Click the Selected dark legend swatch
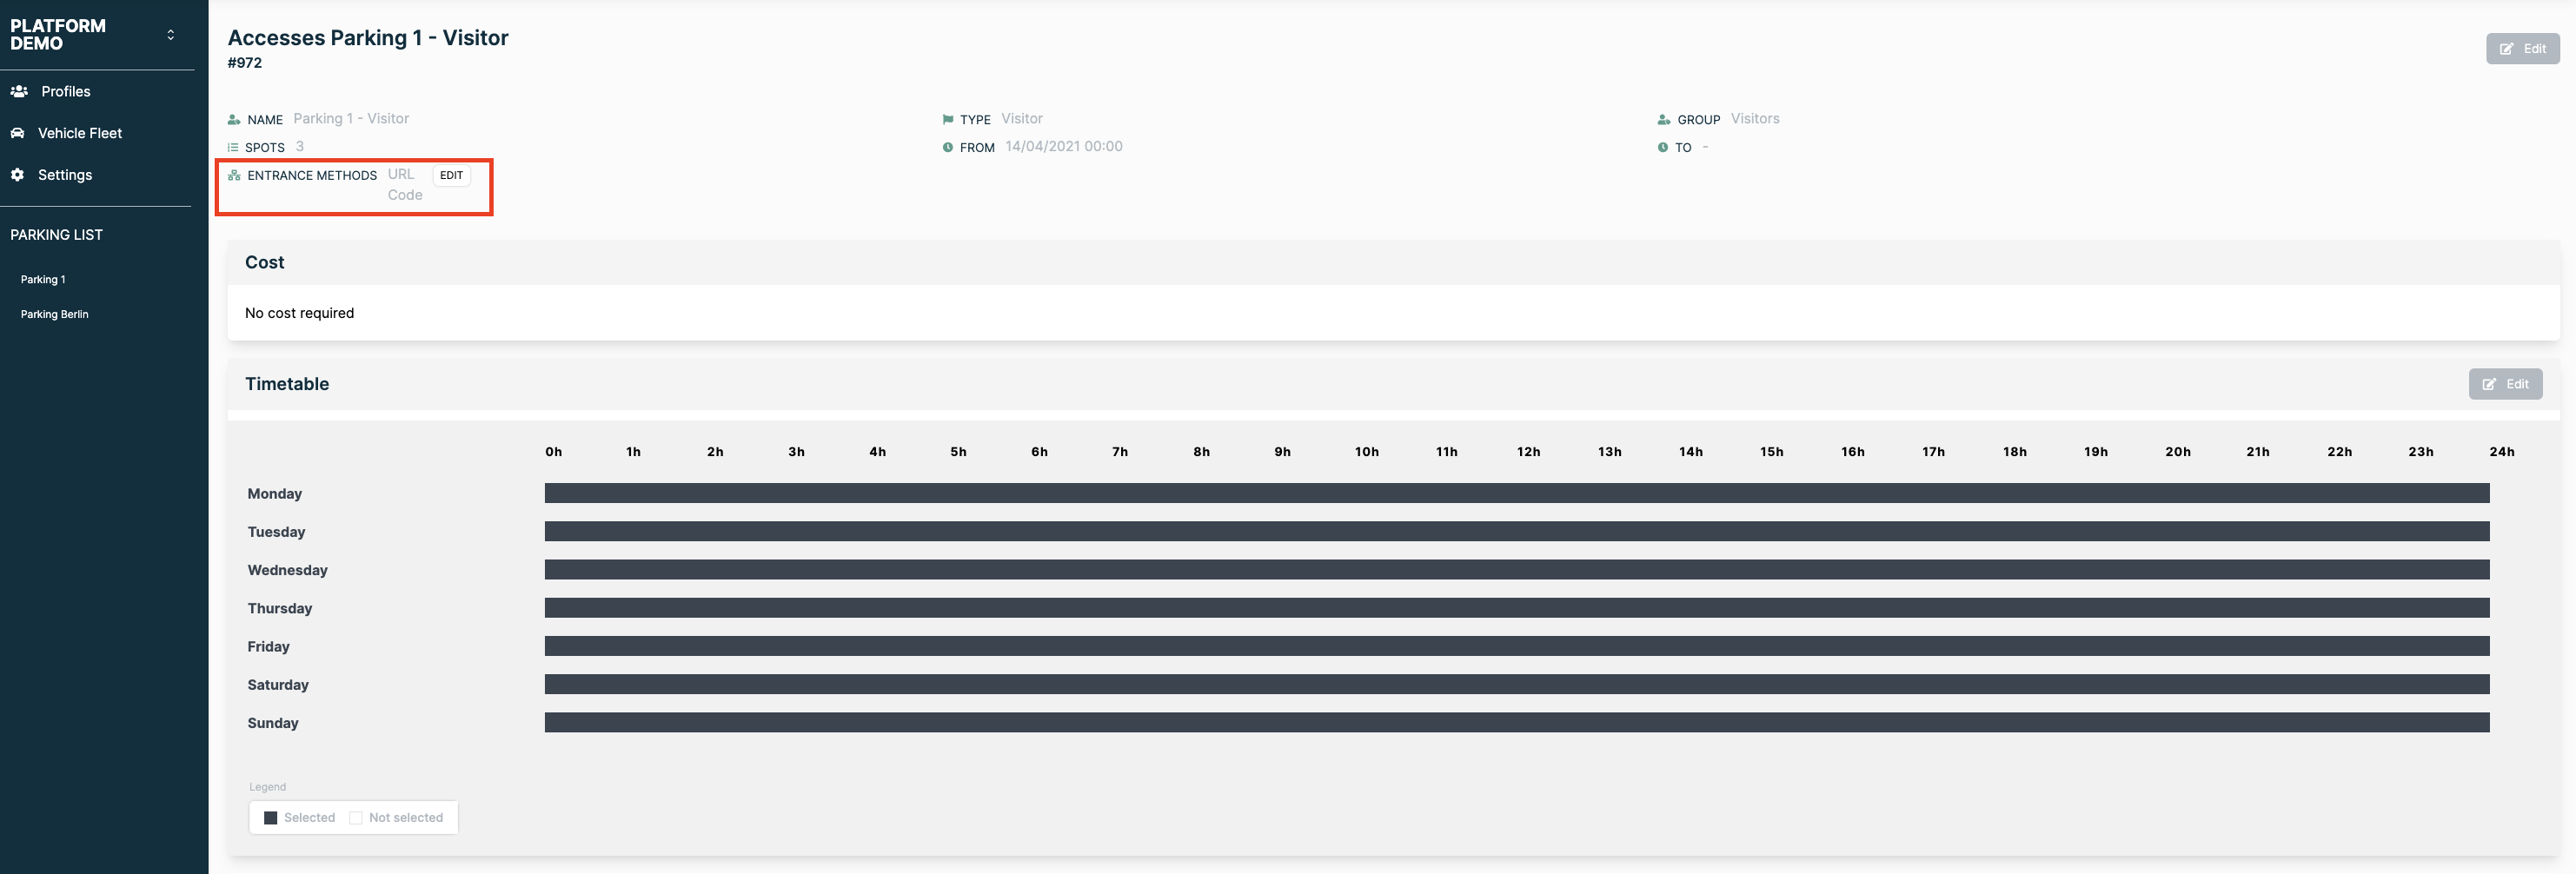Viewport: 2576px width, 874px height. tap(270, 818)
